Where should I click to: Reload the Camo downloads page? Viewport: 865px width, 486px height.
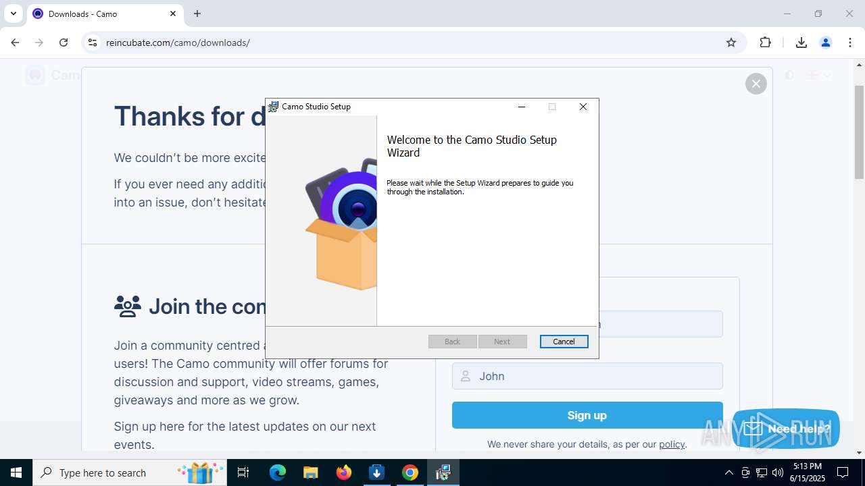coord(64,43)
